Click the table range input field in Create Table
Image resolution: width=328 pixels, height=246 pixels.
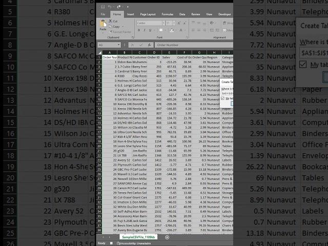click(227, 93)
